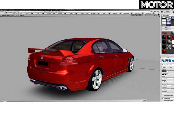Screen dimensions: 174x116
Task: Choose the glossy red sphere shader
Action: 164,51
